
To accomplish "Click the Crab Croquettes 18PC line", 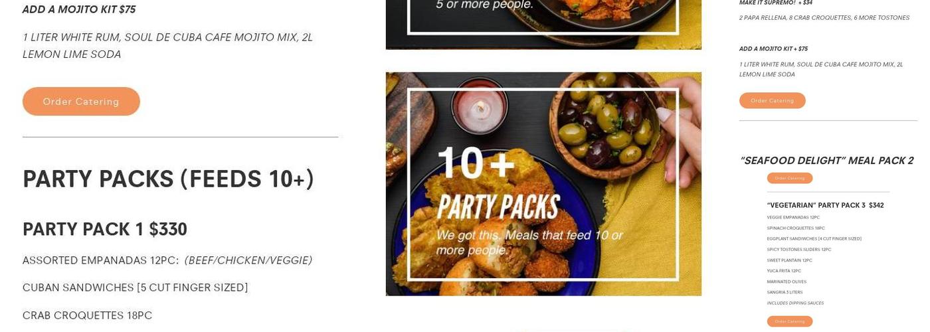I will 88,315.
